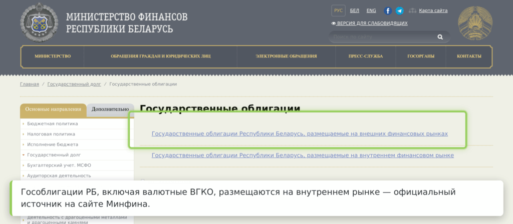This screenshot has width=513, height=224.
Task: Click arrow bullet beside Исполнение бюджета
Action: point(23,144)
